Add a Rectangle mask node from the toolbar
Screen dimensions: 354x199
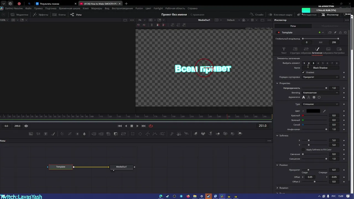pyautogui.click(x=133, y=134)
